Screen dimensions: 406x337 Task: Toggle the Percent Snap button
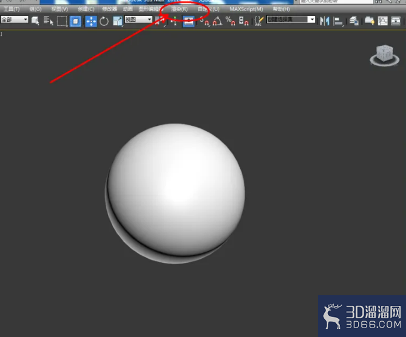pyautogui.click(x=230, y=21)
